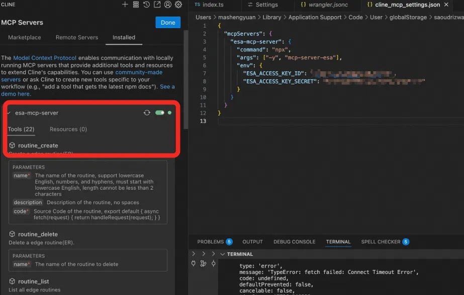Toggle the esa-mcp-server enable switch
The height and width of the screenshot is (295, 464).
tap(160, 113)
